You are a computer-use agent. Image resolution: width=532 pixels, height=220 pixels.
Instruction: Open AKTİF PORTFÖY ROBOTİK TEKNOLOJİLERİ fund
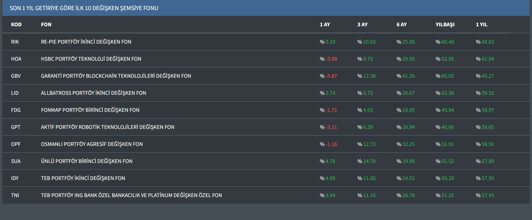[x=108, y=127]
